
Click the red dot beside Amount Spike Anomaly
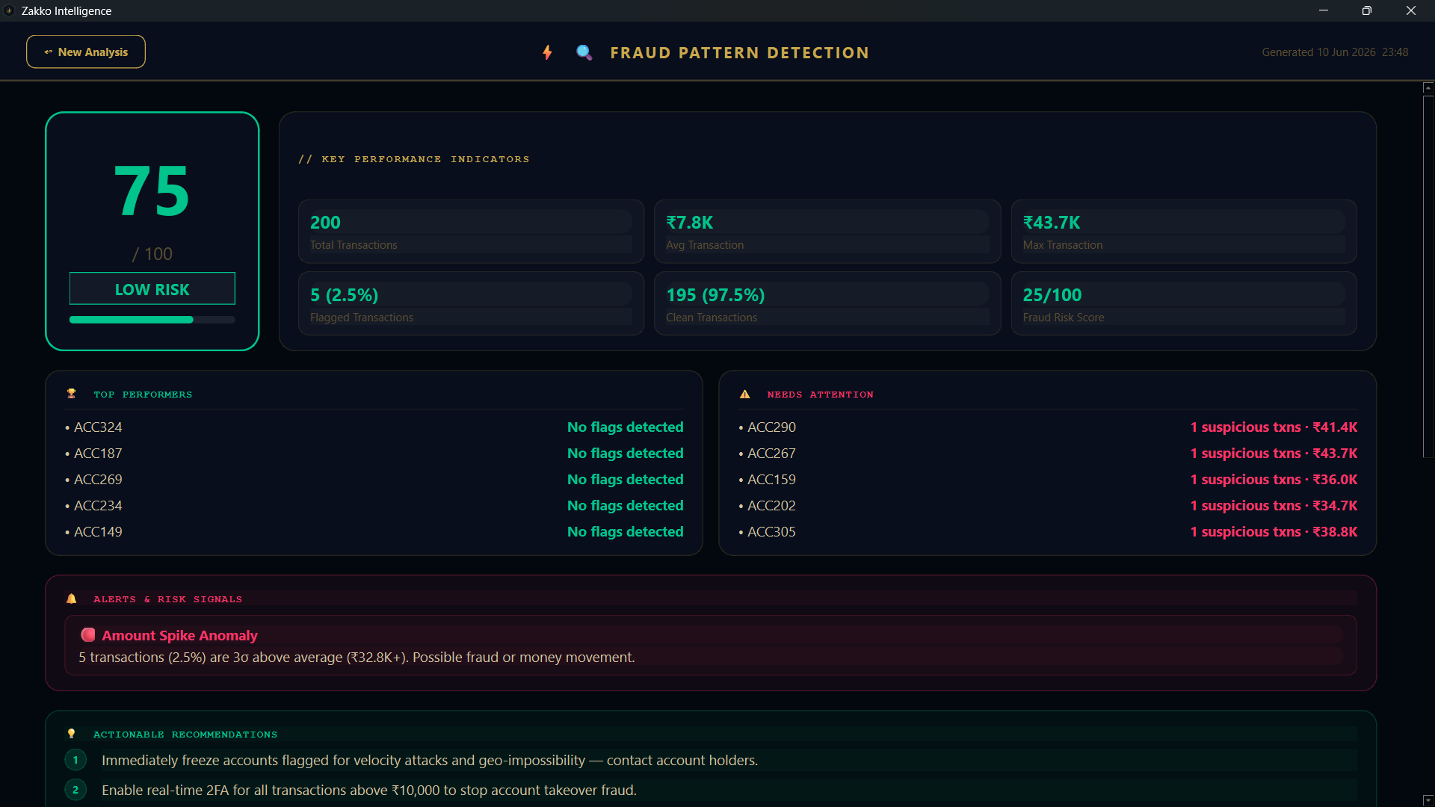88,634
